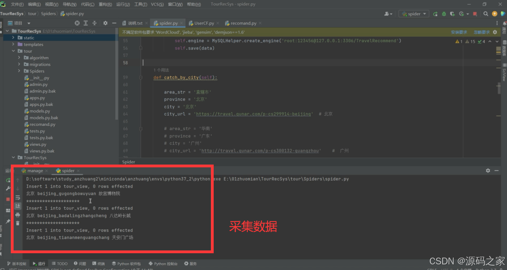Open Python 控制台 console tool window
The image size is (507, 270).
click(163, 264)
